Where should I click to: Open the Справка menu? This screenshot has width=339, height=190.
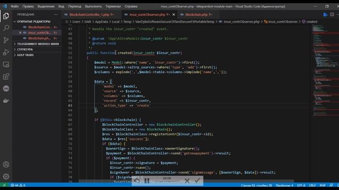[131, 6]
